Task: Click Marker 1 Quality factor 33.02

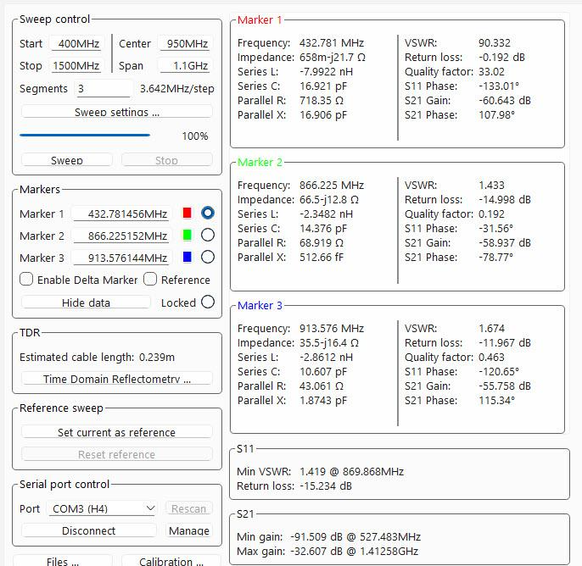Action: pos(491,72)
